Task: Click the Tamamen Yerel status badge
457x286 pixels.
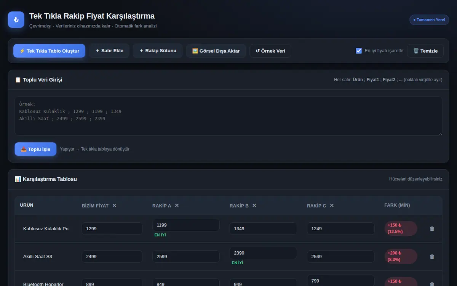Action: coord(429,20)
